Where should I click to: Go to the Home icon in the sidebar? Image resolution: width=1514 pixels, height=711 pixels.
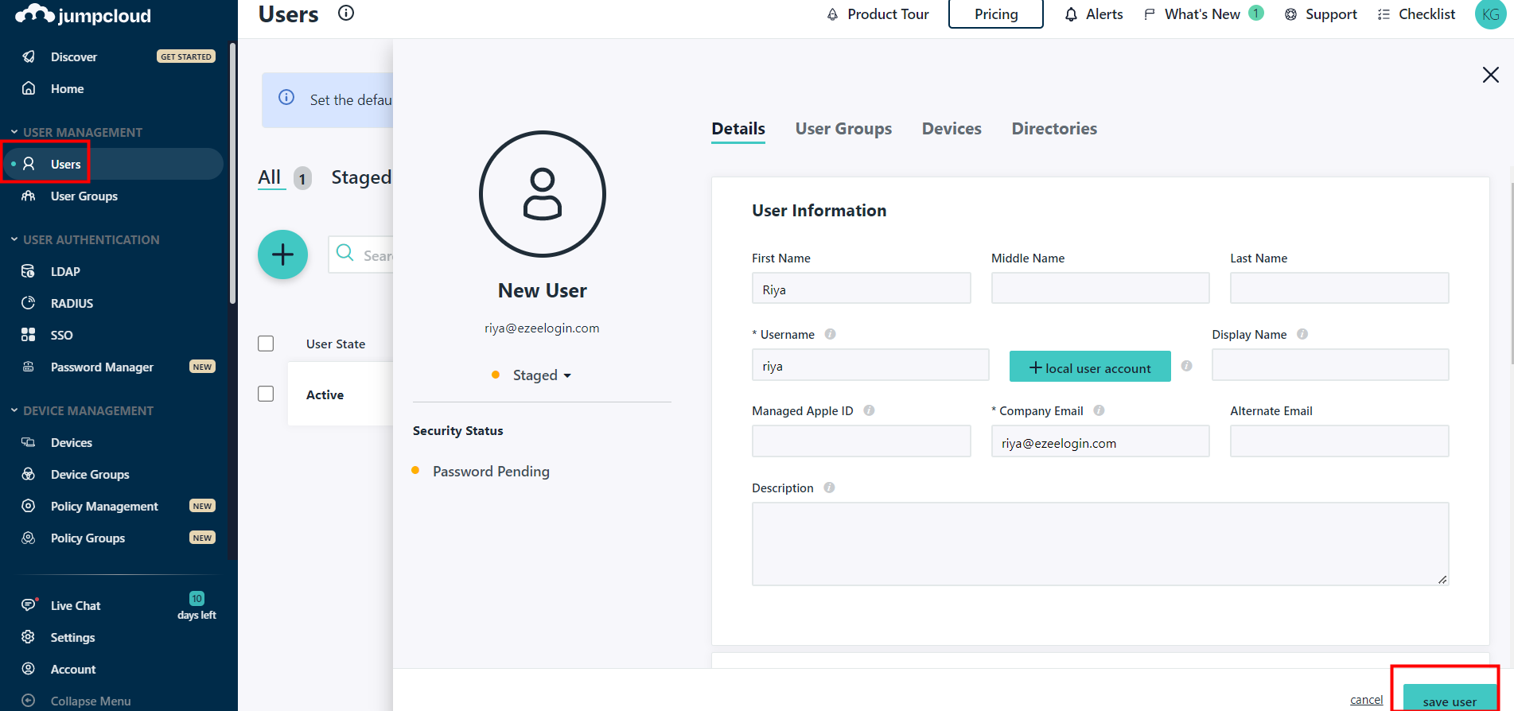point(29,88)
